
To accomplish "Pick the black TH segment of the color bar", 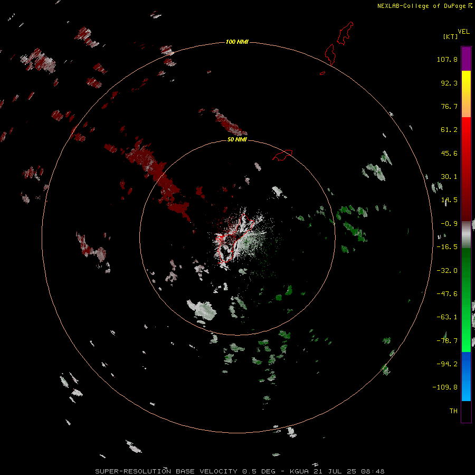I will [466, 411].
